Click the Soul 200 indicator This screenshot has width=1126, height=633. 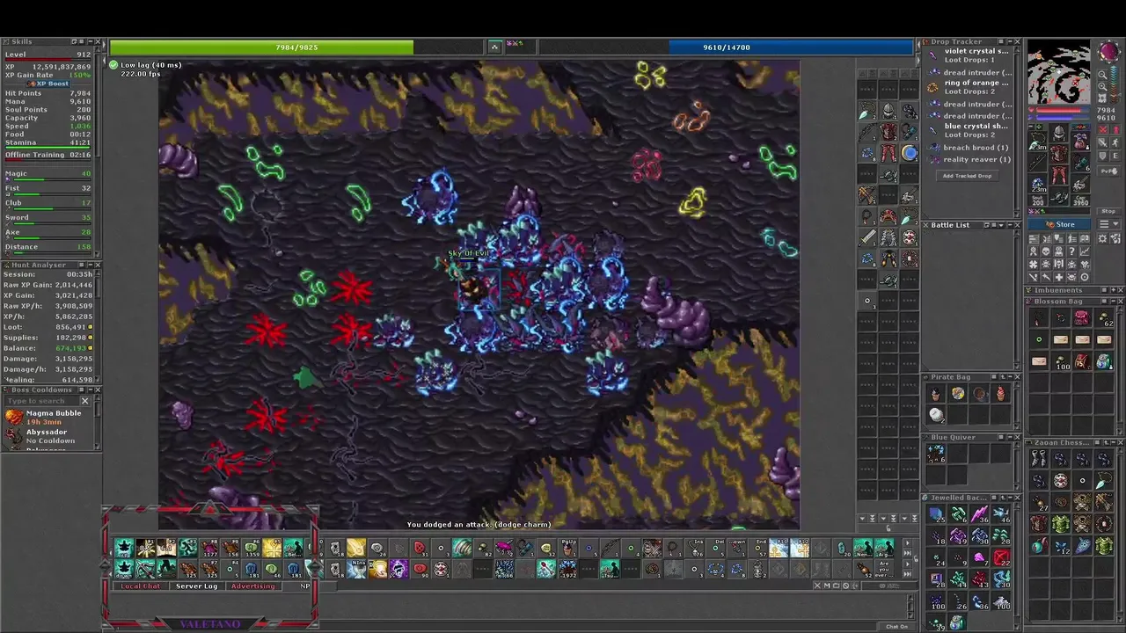(x=1037, y=200)
